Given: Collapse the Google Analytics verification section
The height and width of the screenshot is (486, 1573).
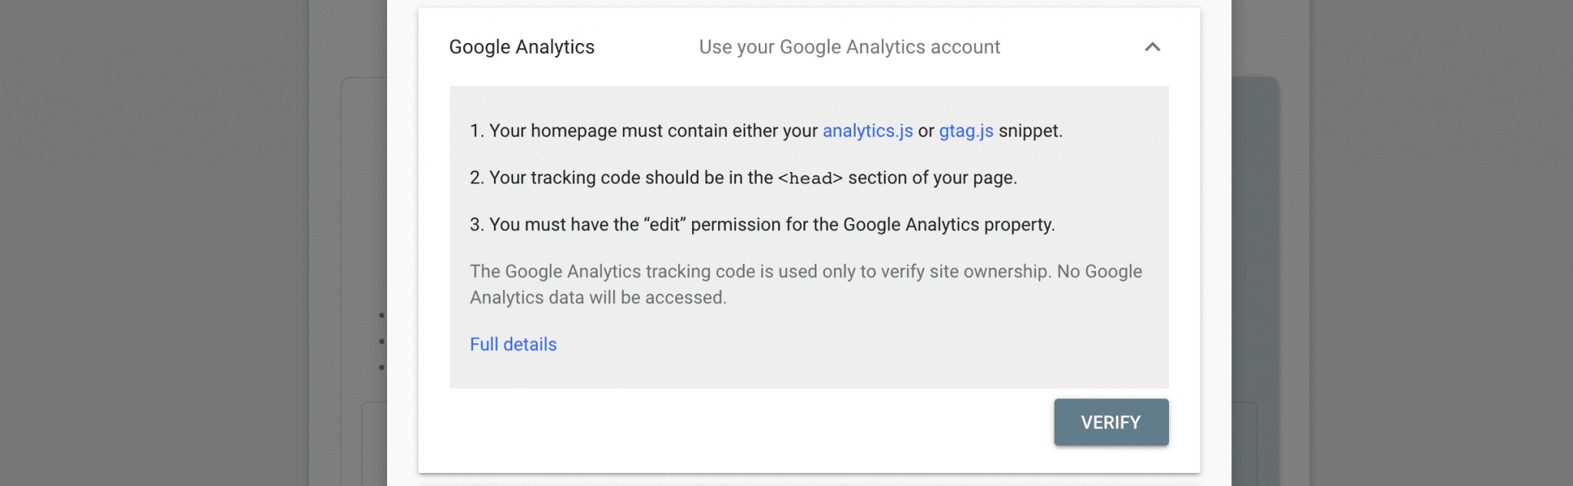Looking at the screenshot, I should (1151, 47).
